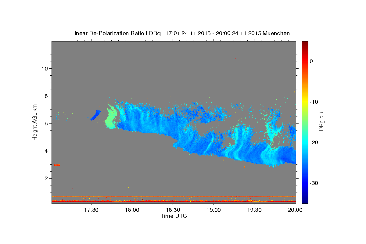366x244 pixels.
Task: Click the '20:00' time axis label
Action: pos(295,210)
